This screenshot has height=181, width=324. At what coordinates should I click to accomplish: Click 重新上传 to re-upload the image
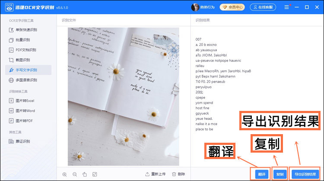pos(156,174)
